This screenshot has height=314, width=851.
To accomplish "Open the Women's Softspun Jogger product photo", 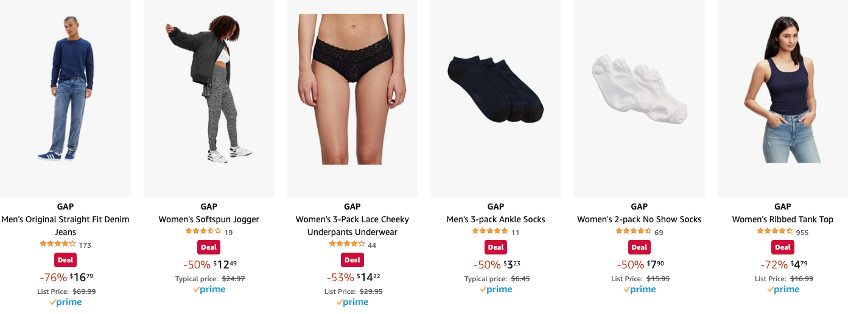I will 209,98.
